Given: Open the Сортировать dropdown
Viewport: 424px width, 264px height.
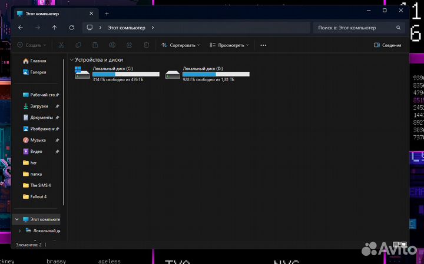Looking at the screenshot, I should (x=180, y=45).
